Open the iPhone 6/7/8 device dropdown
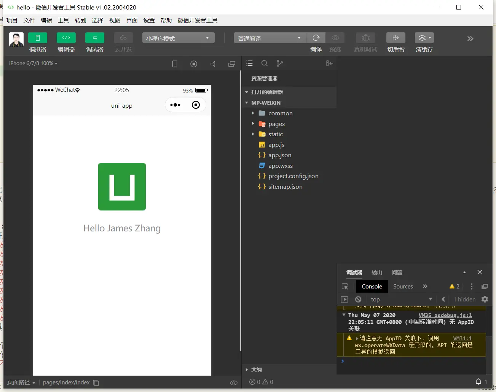This screenshot has width=496, height=392. pos(33,63)
